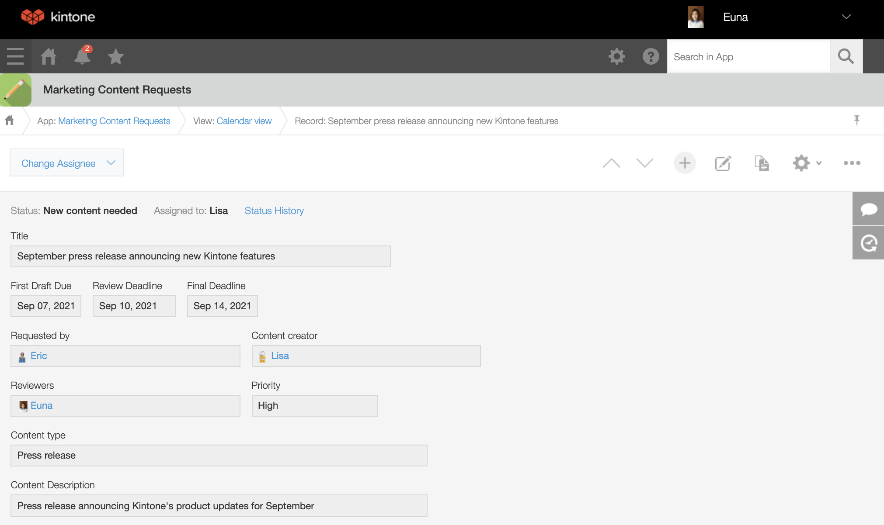Open the notifications bell icon
This screenshot has height=525, width=884.
82,56
